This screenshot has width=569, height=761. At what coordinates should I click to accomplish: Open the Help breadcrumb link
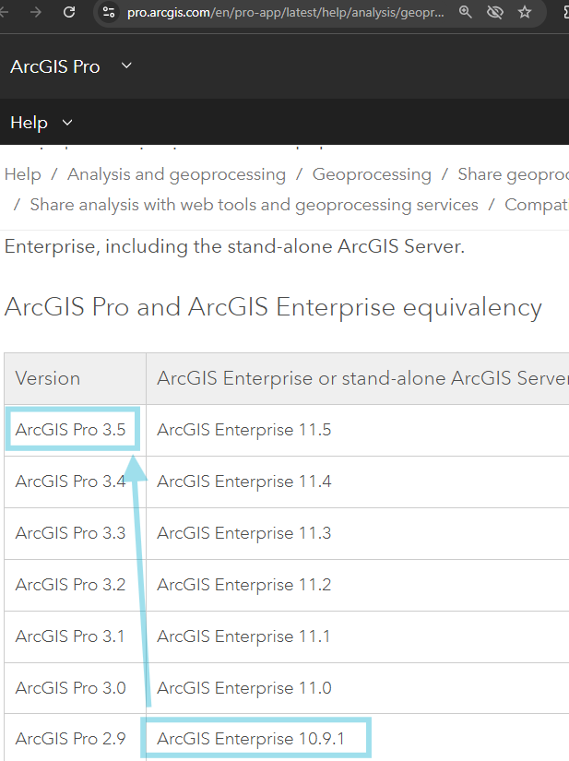[x=22, y=174]
